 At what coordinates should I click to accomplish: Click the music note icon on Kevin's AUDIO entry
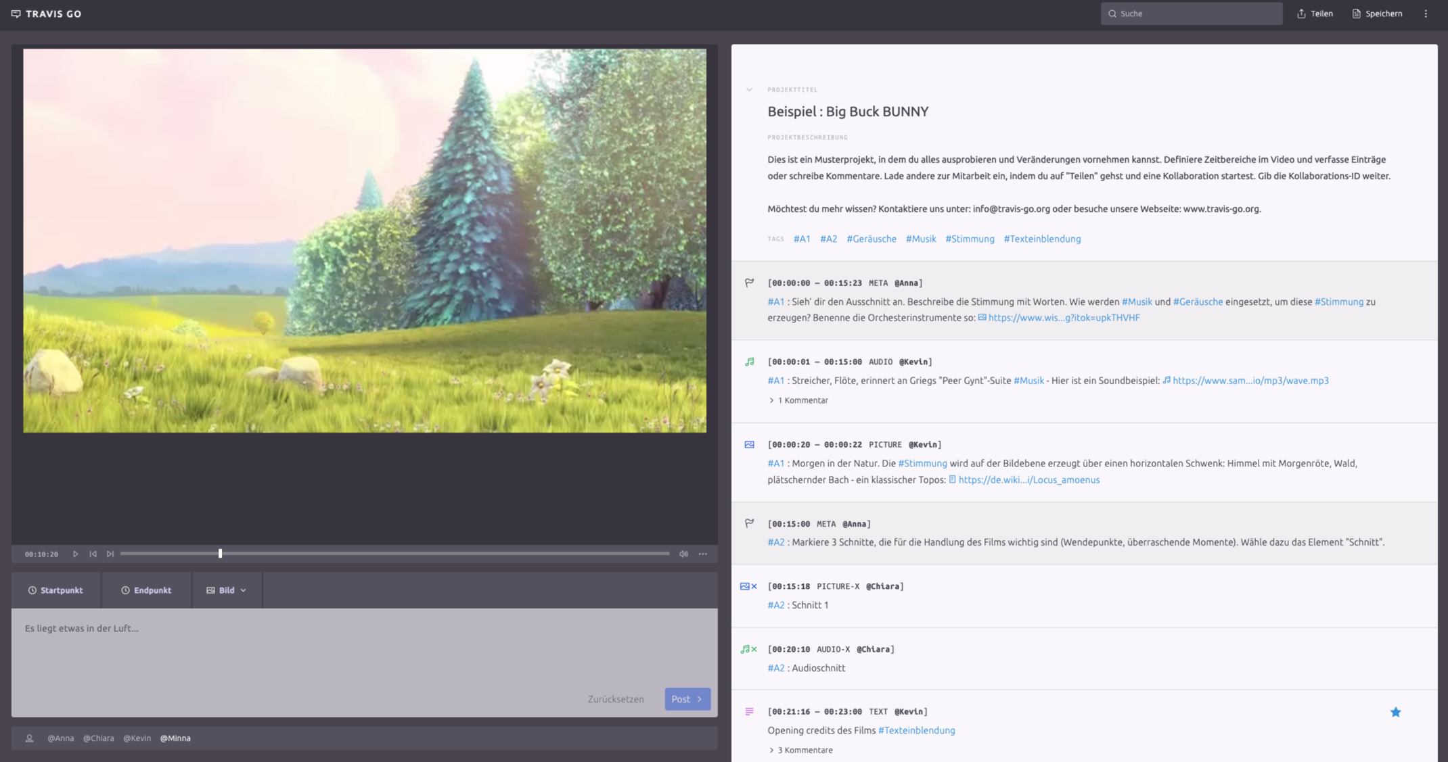(749, 361)
